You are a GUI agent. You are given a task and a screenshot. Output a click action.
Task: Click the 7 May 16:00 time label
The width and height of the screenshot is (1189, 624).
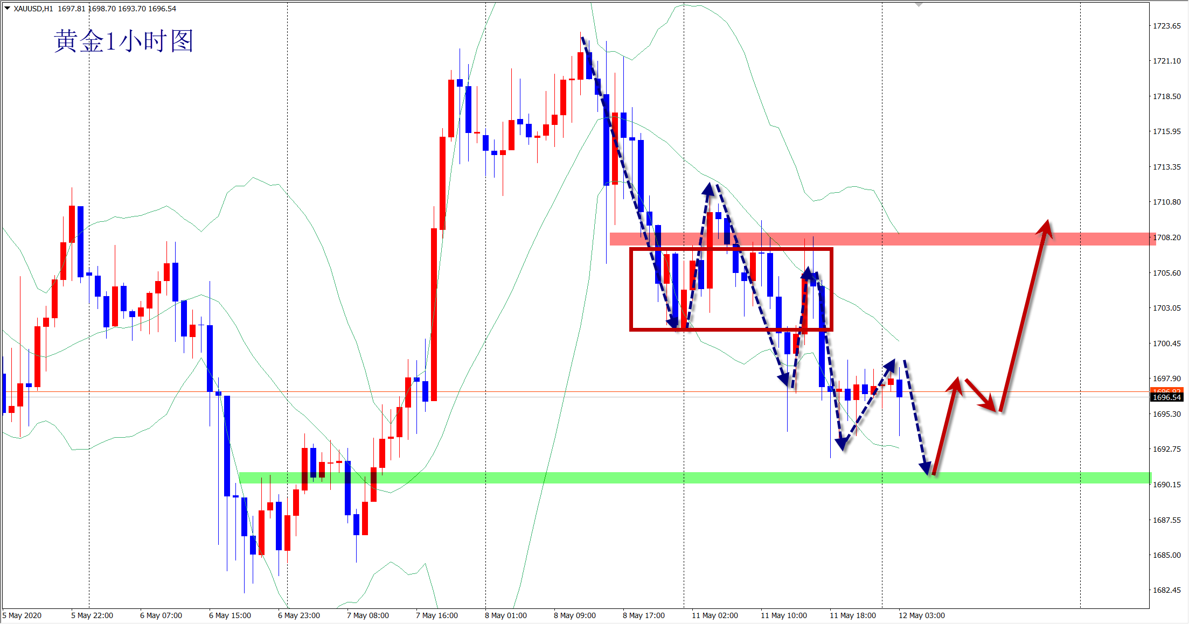point(437,615)
